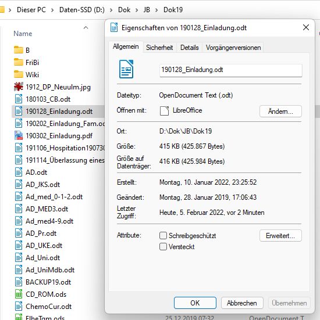
Task: Open breadcrumb chevron after Daten-SSD (D:)
Action: (111, 10)
